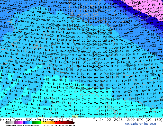Screen dimensions: 163x126
Task: Click the yellow swatch in the temperature scale
Action: coord(42,123)
